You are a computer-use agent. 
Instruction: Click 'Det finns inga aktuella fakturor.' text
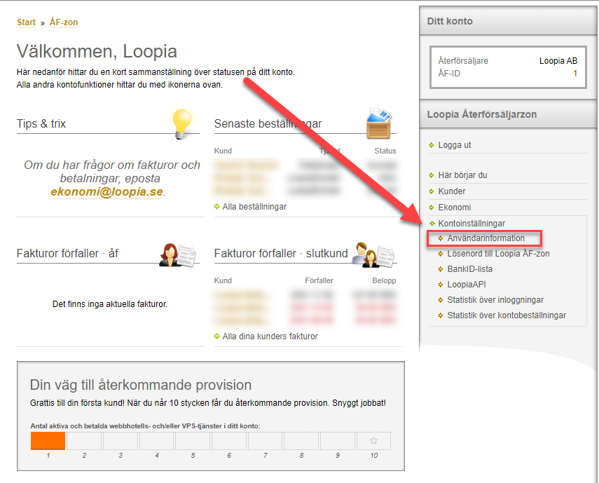(x=110, y=304)
